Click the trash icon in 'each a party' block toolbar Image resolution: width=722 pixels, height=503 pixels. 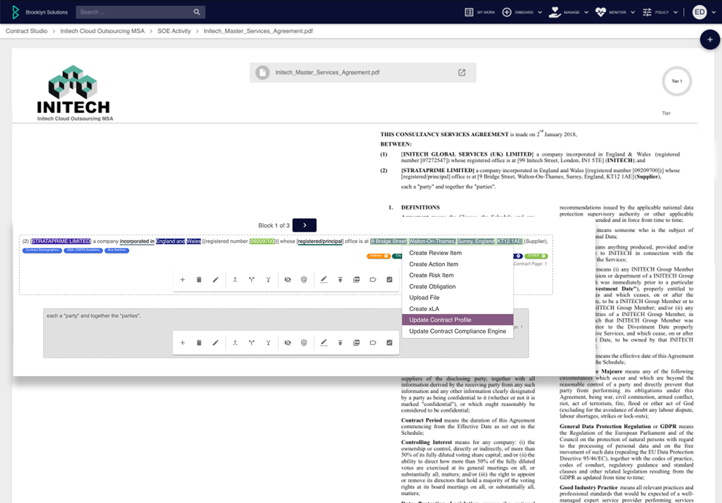point(199,343)
